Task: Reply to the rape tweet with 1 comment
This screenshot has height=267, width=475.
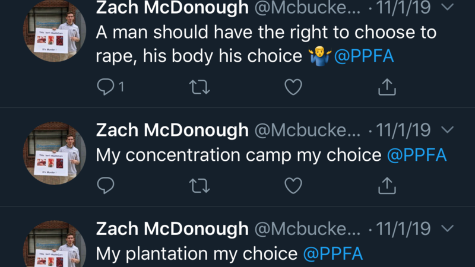Action: tap(106, 87)
